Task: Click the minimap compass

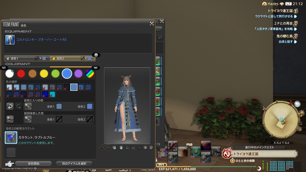Action: (281, 119)
